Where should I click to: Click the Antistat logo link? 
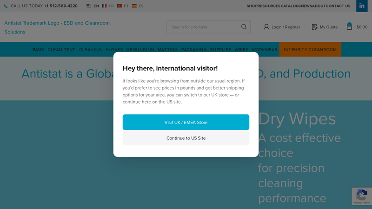pos(57,27)
